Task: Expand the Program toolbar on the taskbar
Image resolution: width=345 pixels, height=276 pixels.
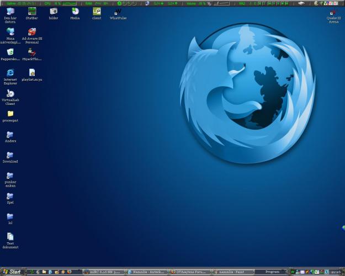Action: click(273, 272)
